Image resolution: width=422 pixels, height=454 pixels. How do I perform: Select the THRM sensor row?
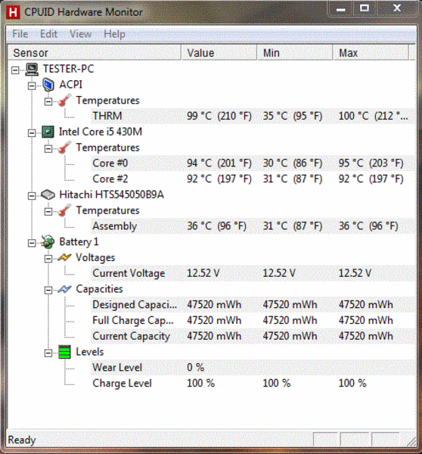(253, 116)
